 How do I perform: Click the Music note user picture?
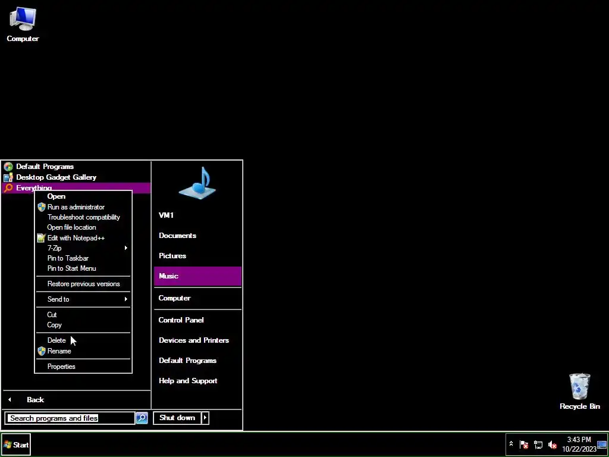tap(197, 183)
